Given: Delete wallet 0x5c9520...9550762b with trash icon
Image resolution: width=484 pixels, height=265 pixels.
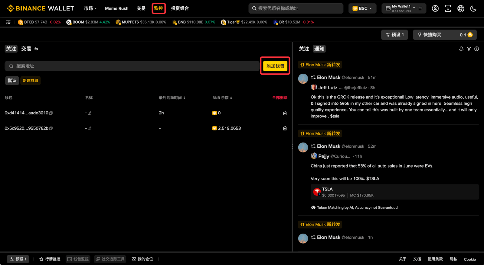Looking at the screenshot, I should point(285,128).
